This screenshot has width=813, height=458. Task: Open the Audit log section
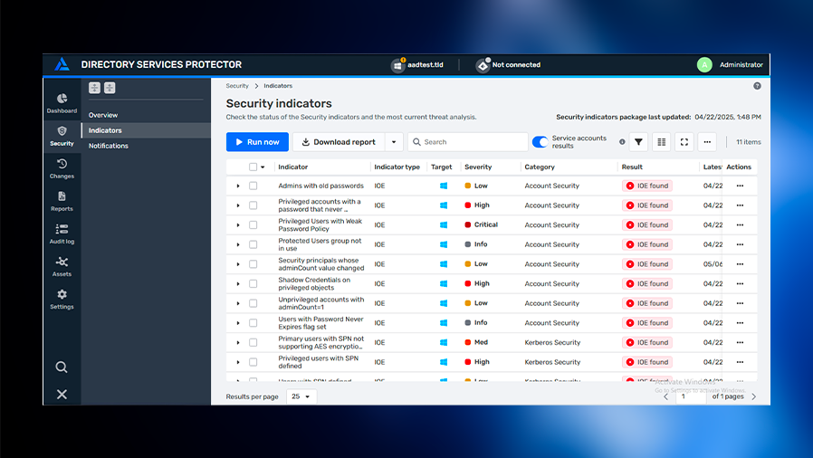click(62, 234)
